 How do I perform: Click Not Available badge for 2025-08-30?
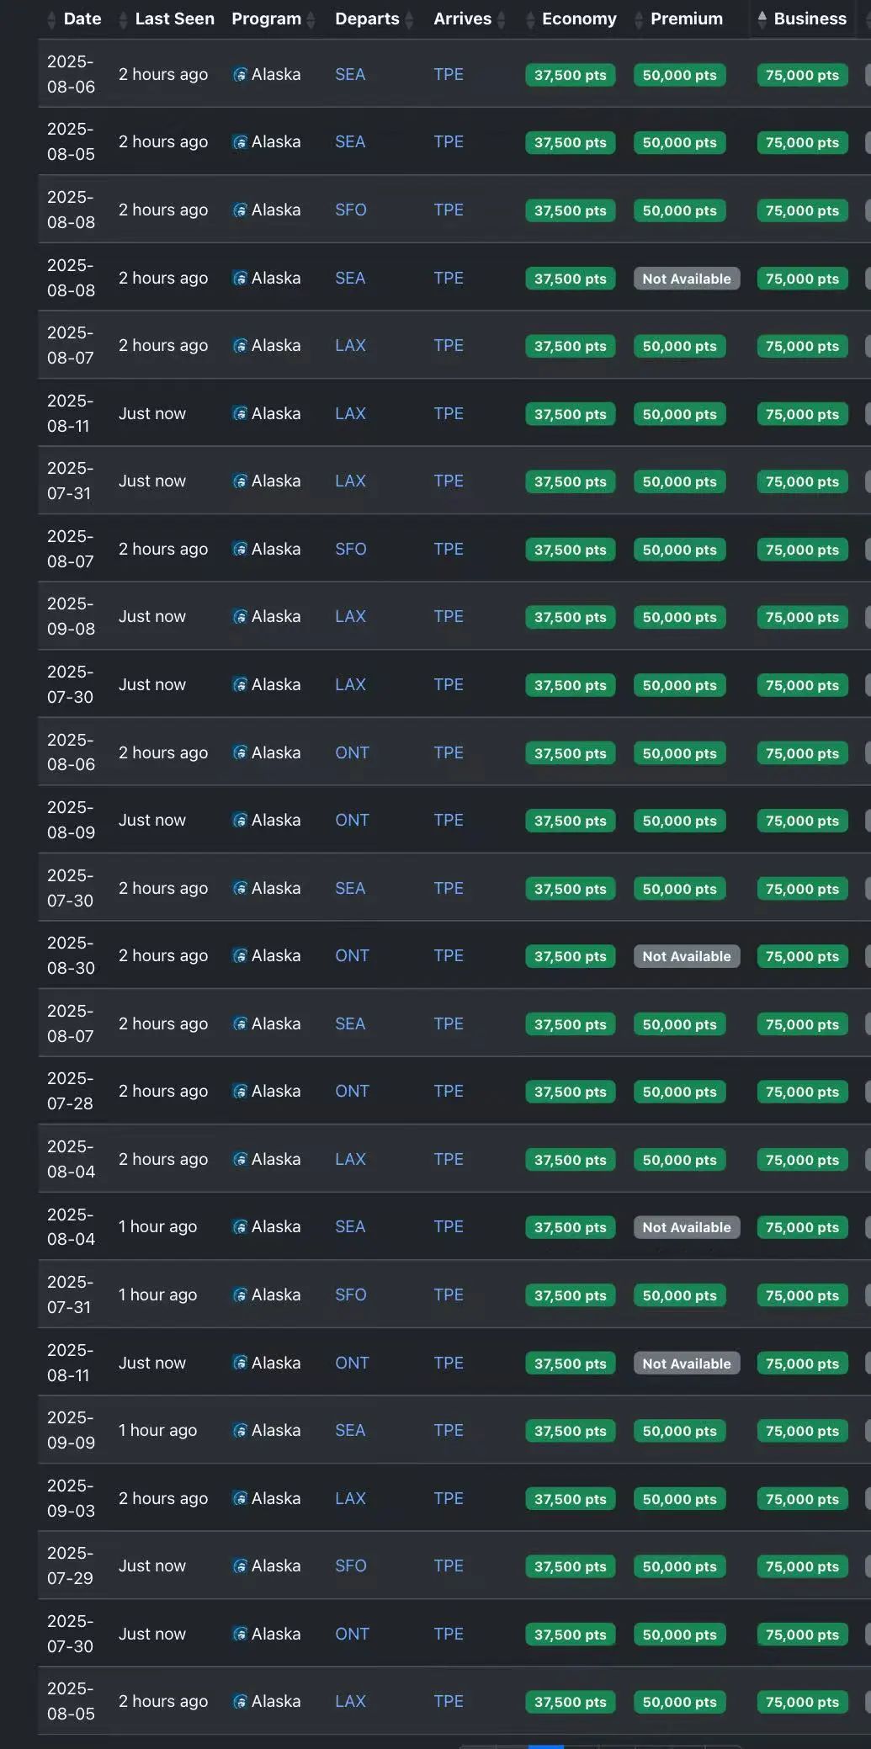[x=687, y=956]
